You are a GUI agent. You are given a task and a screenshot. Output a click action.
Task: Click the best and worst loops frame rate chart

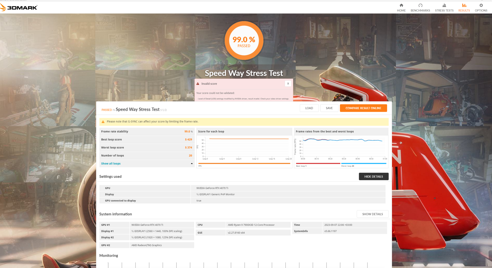(341, 151)
